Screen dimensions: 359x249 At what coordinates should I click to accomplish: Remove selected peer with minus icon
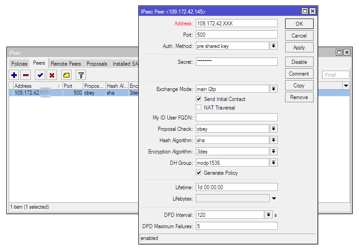coord(26,75)
